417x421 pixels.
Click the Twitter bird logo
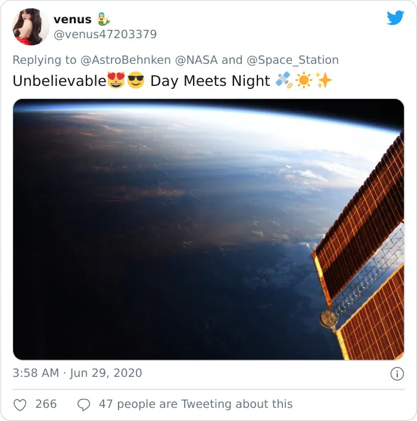click(396, 18)
